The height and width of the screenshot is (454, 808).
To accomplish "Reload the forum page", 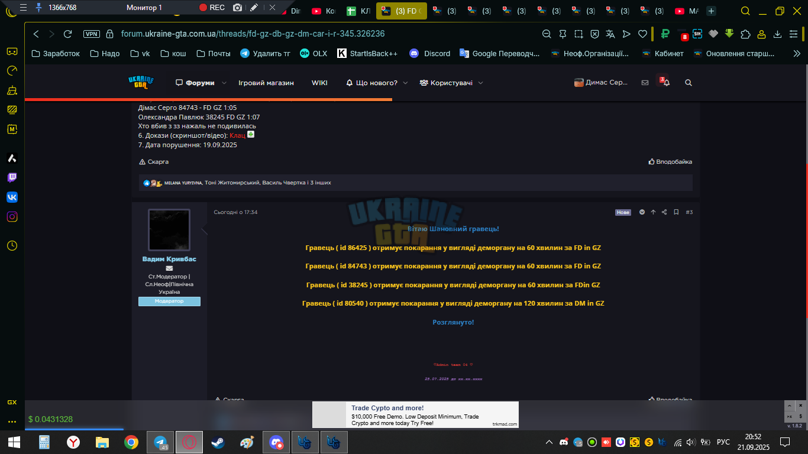I will point(68,34).
